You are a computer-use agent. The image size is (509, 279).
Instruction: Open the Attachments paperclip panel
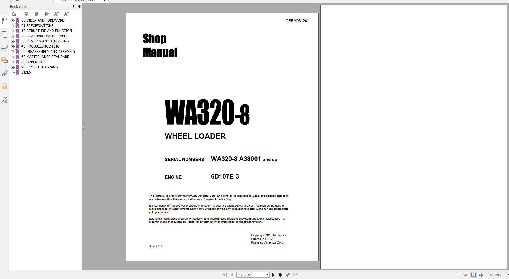4,73
